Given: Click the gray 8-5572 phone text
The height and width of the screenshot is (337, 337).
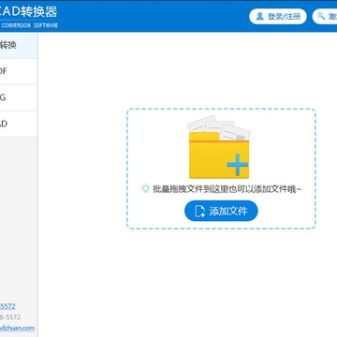Looking at the screenshot, I should click(x=10, y=317).
